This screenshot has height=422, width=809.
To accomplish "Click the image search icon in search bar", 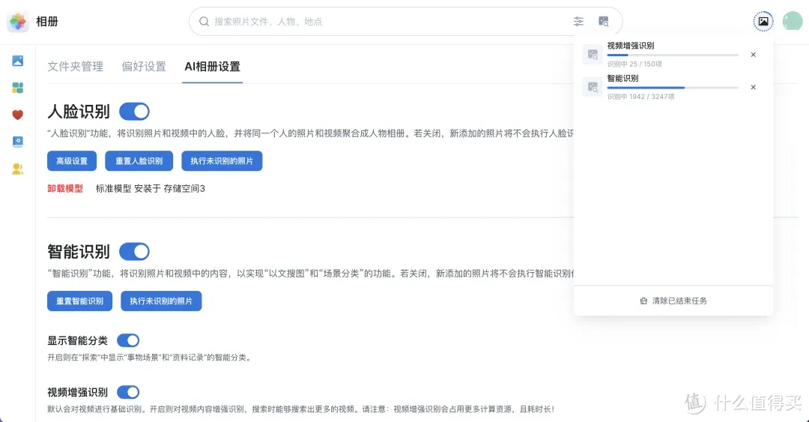I will click(x=604, y=22).
